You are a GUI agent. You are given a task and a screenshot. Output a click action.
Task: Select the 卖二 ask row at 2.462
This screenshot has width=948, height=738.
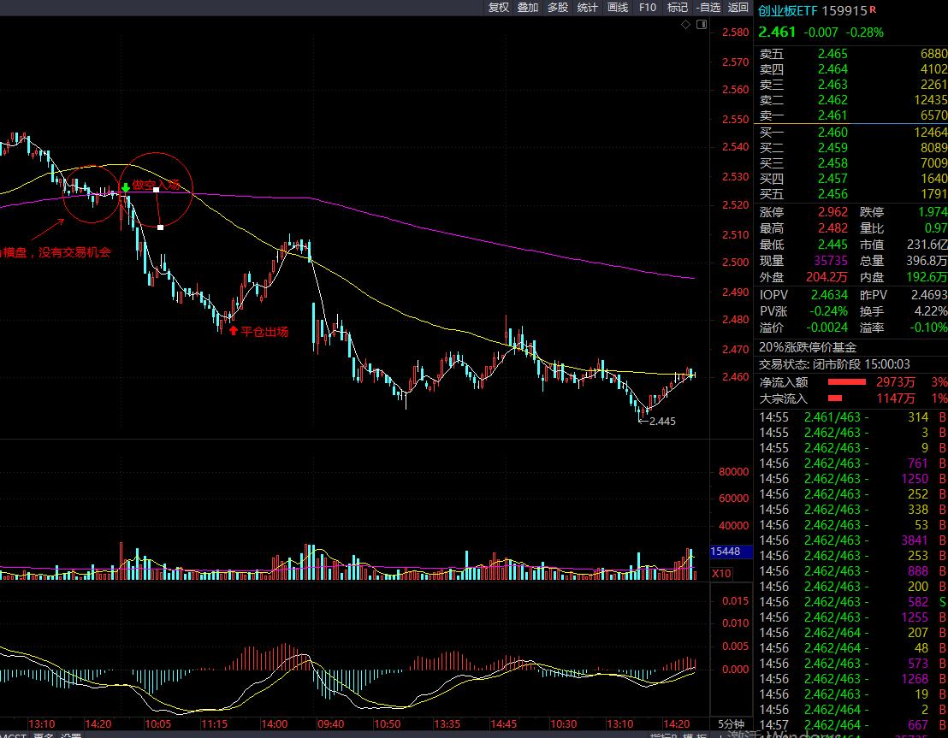coord(852,100)
